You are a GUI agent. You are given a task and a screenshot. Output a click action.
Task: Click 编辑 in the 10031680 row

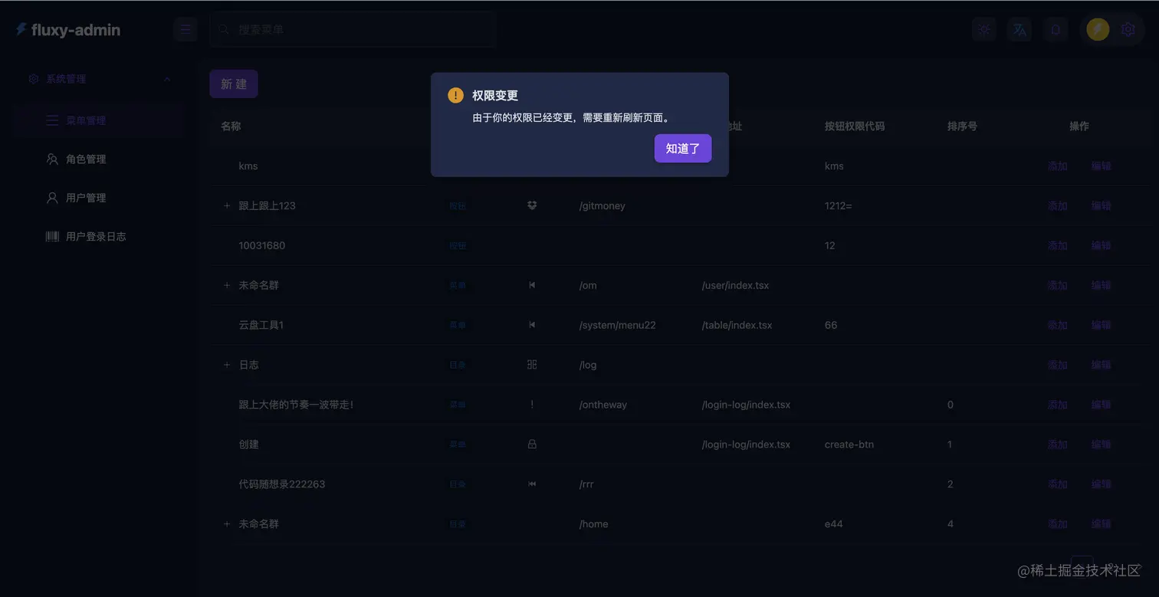1102,245
